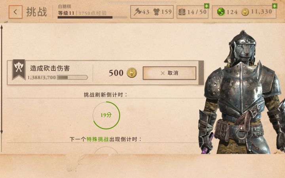Tap the player name 白糖糕
Image resolution: width=285 pixels, height=178 pixels.
(x=65, y=7)
